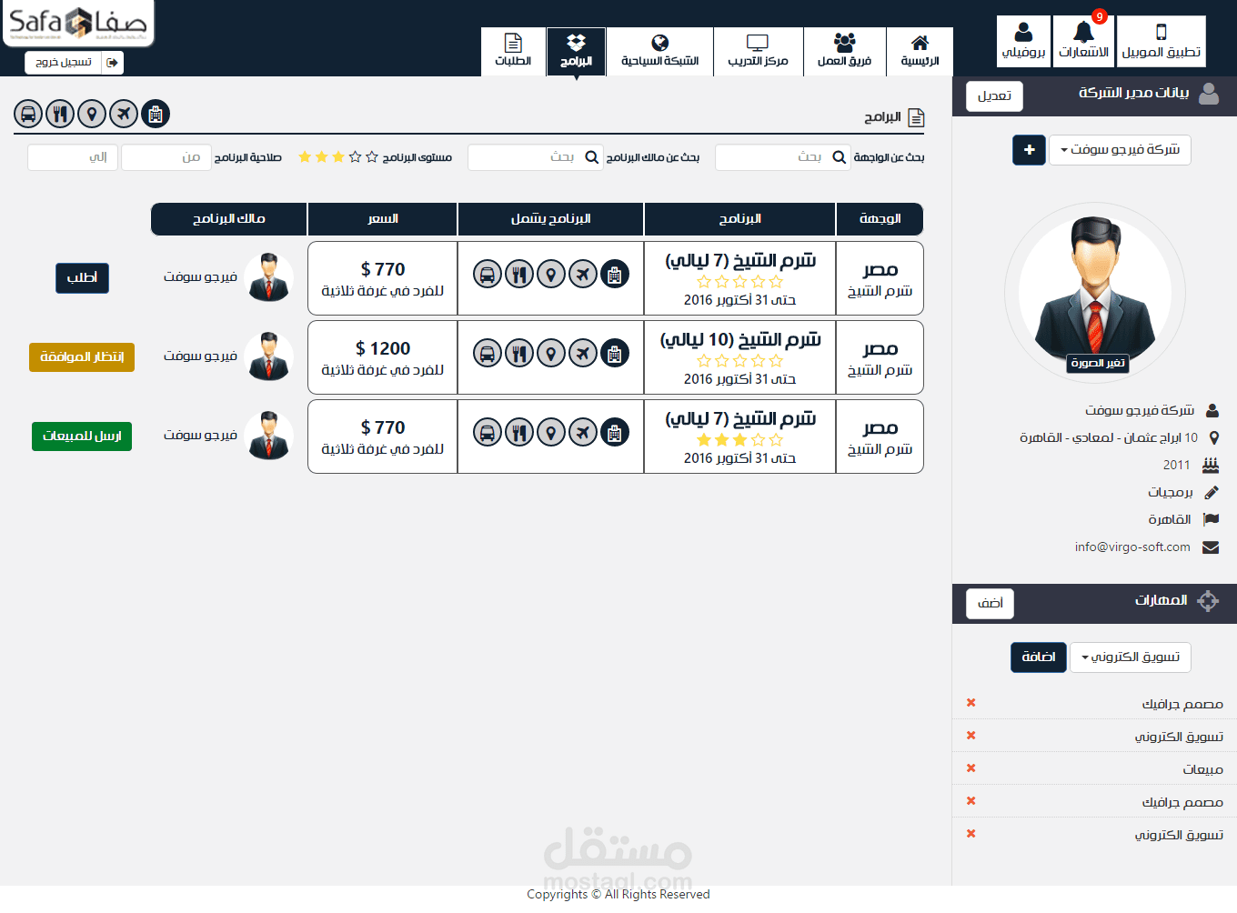Open the تسويق الكتروني skill dropdown

pyautogui.click(x=1130, y=657)
